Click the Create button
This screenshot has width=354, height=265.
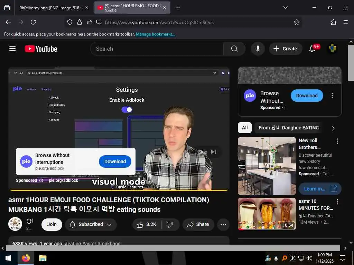coord(285,49)
